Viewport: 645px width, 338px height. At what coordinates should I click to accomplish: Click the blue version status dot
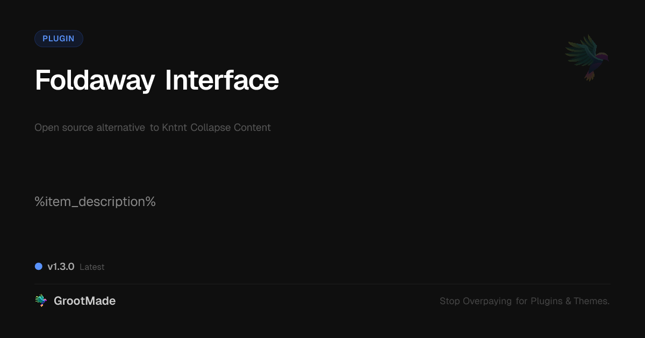[x=39, y=267]
